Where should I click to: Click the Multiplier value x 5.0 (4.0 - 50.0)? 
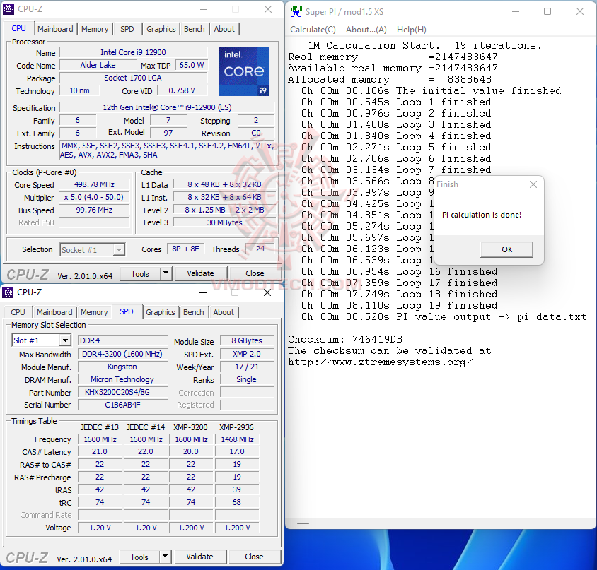pyautogui.click(x=94, y=197)
